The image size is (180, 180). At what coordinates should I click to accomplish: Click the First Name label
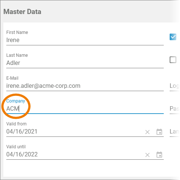(17, 32)
